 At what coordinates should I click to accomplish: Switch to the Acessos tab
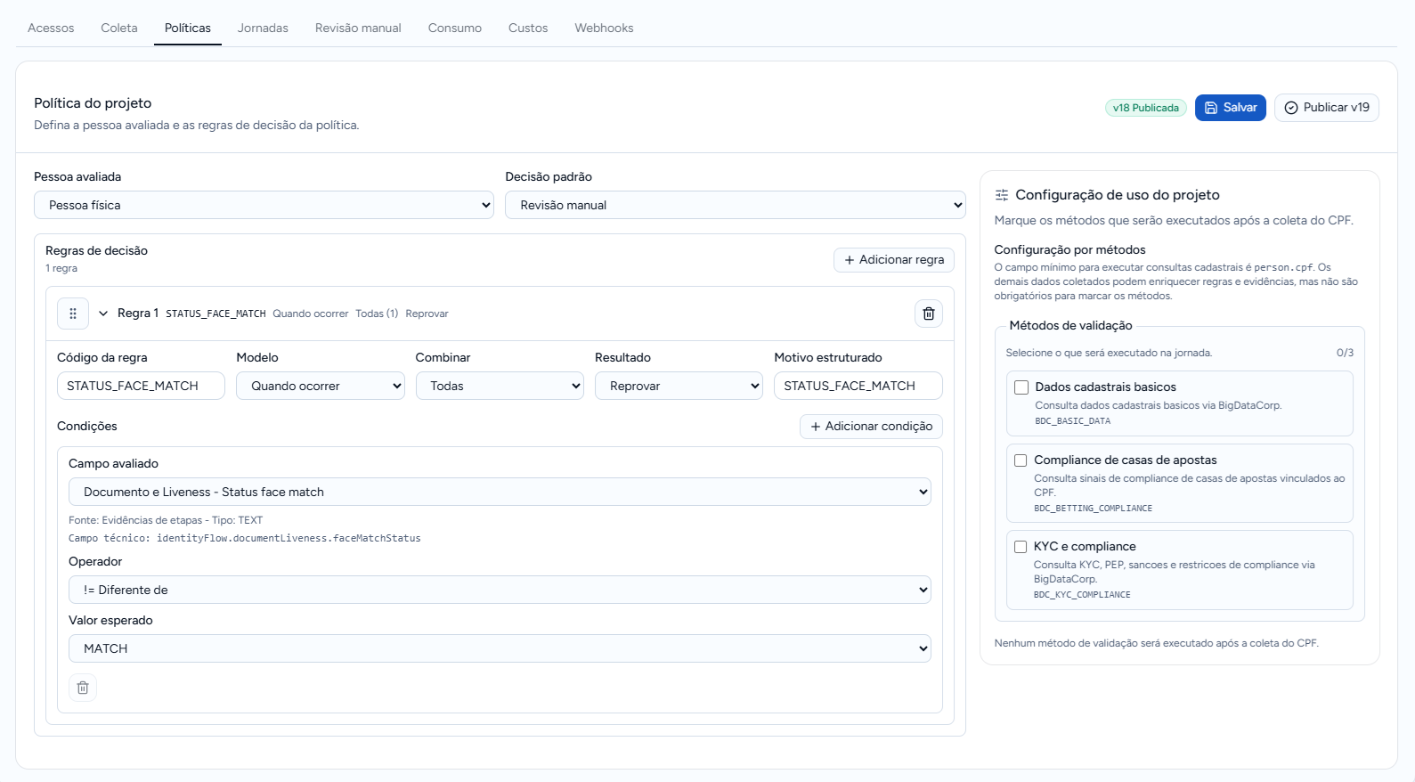51,28
